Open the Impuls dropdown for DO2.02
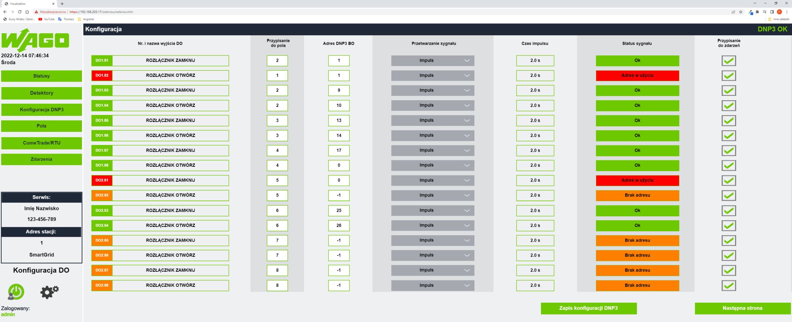The width and height of the screenshot is (792, 322). pyautogui.click(x=432, y=195)
